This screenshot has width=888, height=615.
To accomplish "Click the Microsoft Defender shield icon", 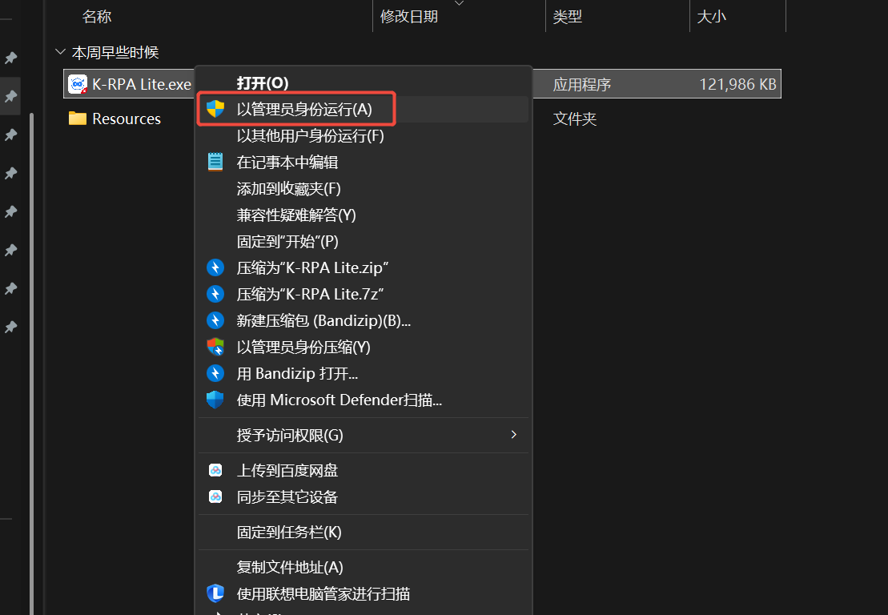I will [215, 400].
